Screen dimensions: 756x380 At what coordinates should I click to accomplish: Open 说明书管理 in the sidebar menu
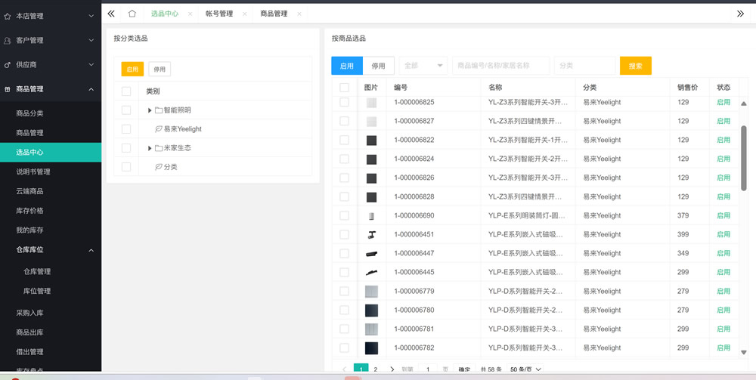[33, 171]
